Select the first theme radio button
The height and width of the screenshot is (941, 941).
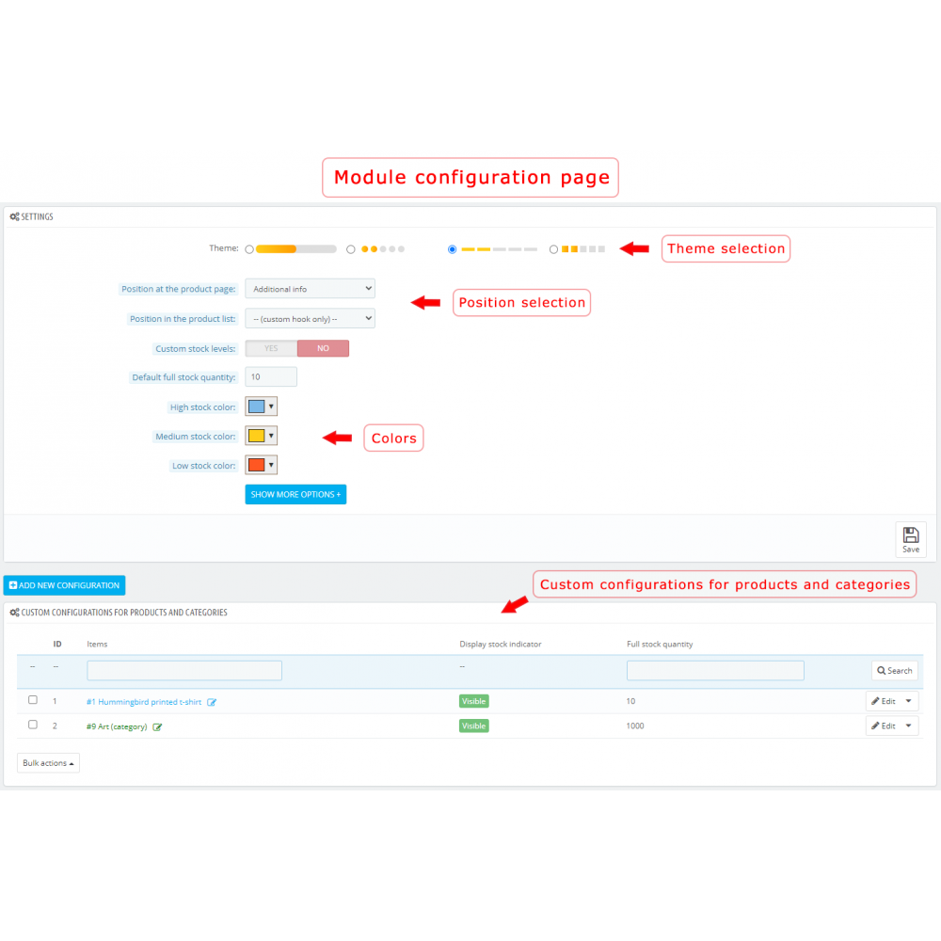tap(247, 248)
